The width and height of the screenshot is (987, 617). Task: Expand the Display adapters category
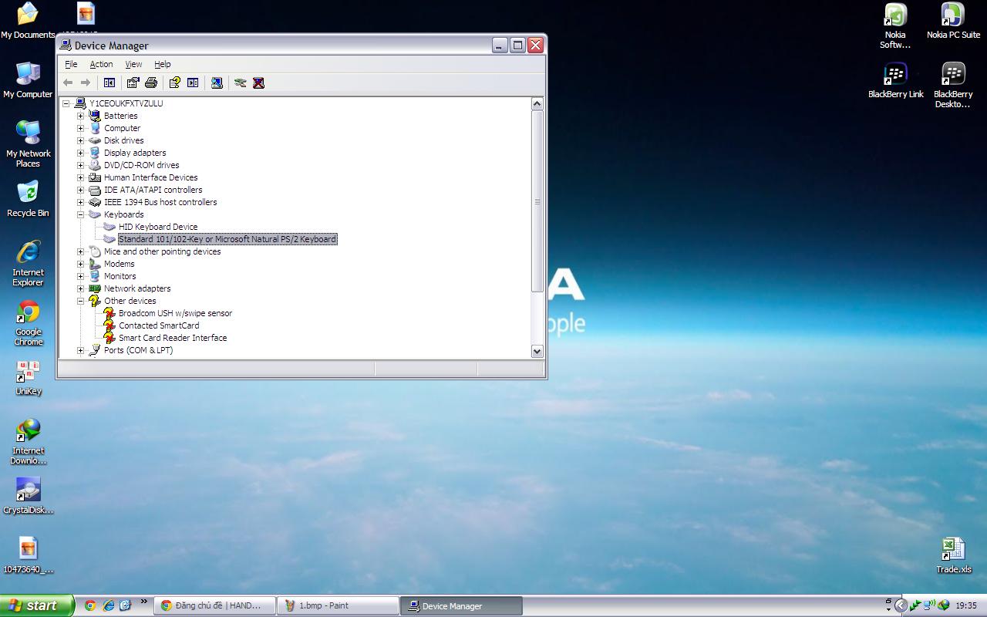click(80, 153)
